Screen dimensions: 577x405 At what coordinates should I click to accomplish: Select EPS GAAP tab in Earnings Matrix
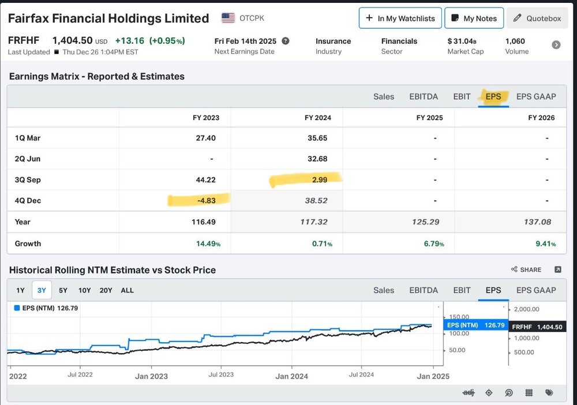pyautogui.click(x=536, y=96)
